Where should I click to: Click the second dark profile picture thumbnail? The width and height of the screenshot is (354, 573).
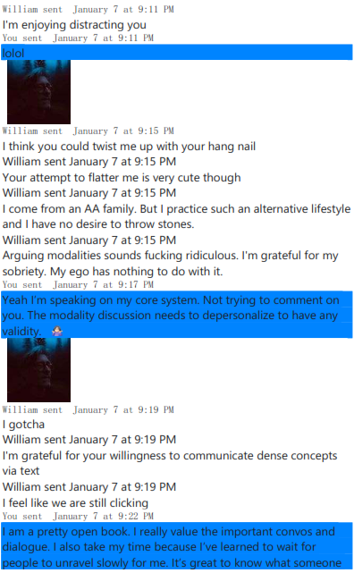click(x=38, y=370)
